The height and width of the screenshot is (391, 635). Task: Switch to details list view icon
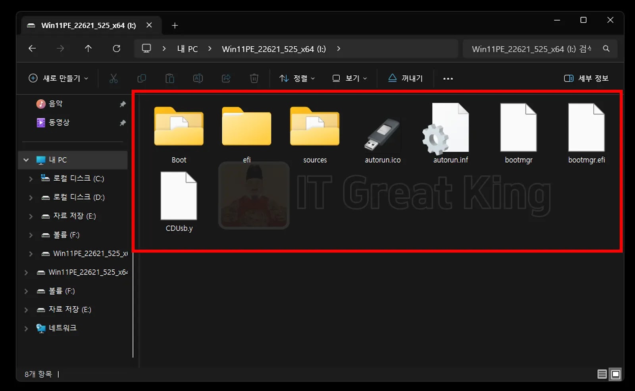[602, 374]
